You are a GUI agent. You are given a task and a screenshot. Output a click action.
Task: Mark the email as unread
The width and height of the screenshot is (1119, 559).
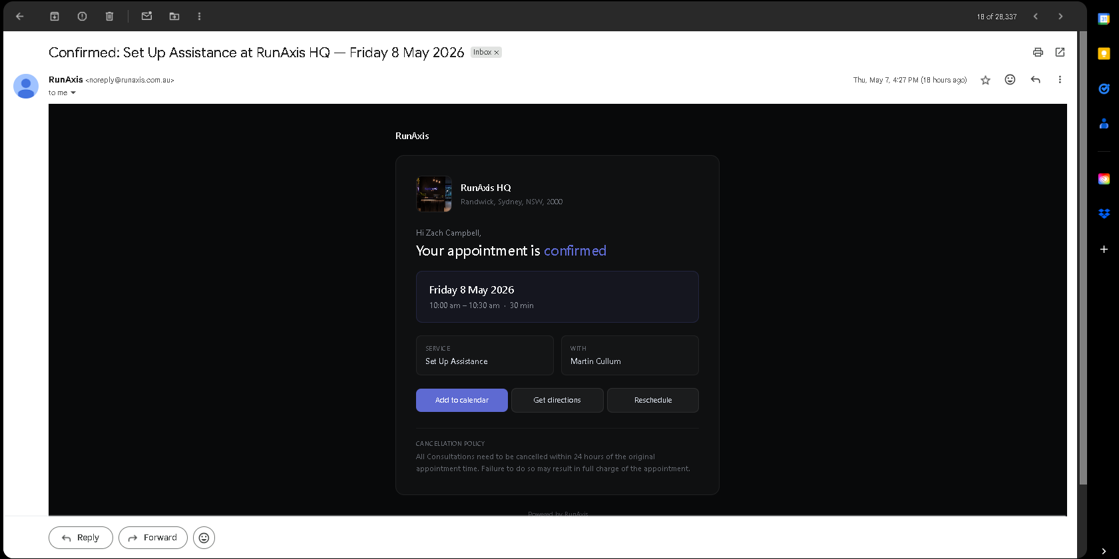coord(146,17)
